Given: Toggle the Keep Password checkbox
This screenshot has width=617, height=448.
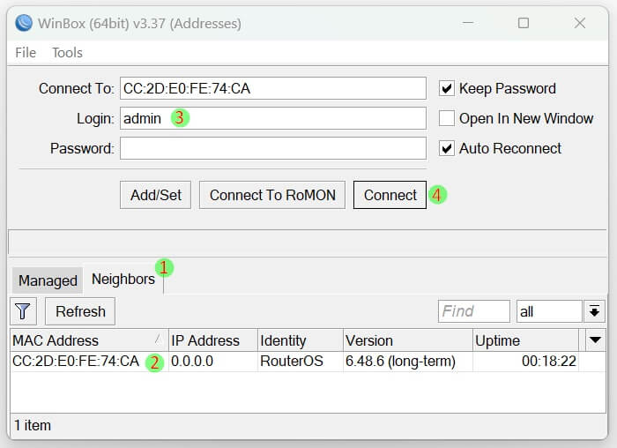Looking at the screenshot, I should (x=447, y=88).
